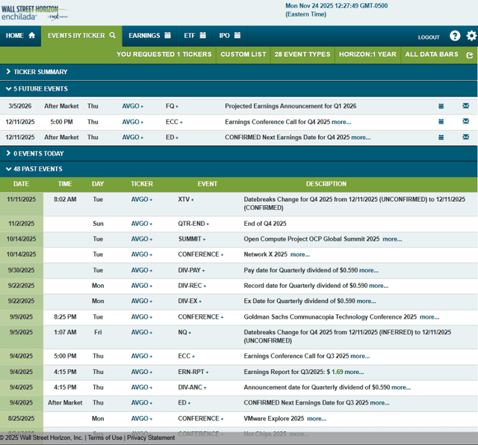
Task: Click calendar icon for Earnings Conference Call Q4 row
Action: click(x=441, y=121)
